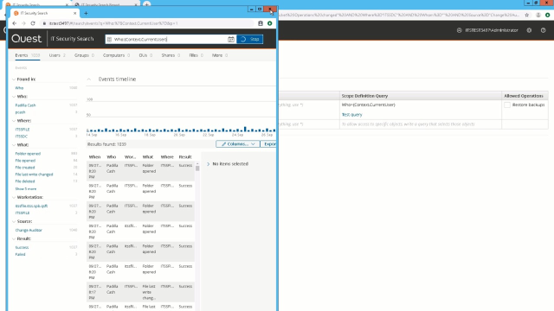The width and height of the screenshot is (554, 311).
Task: Click the clipboard extension icon in front window
Action: tap(261, 23)
